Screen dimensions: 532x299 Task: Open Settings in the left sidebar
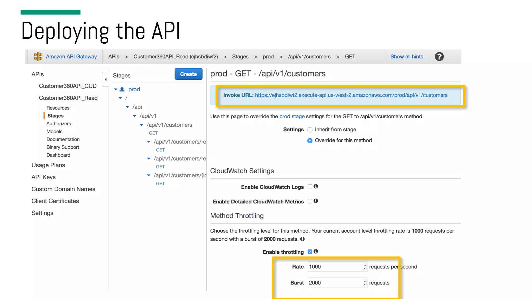tap(42, 213)
